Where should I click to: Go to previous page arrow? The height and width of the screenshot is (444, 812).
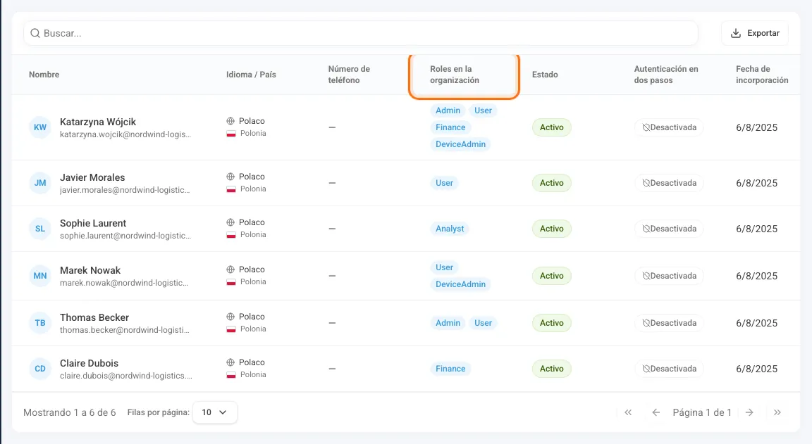click(x=656, y=412)
